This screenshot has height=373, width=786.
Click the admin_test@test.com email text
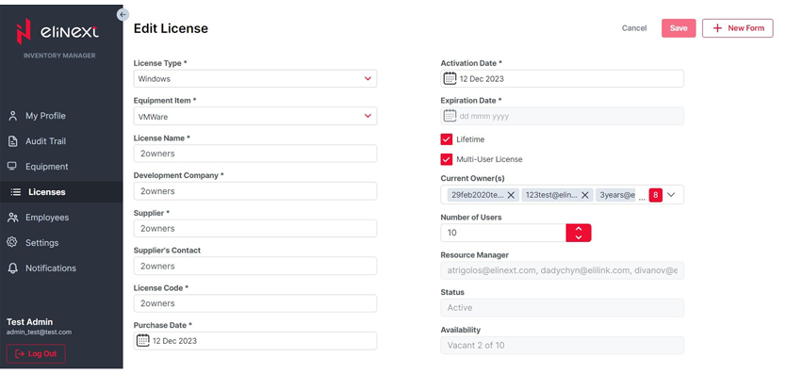click(39, 332)
